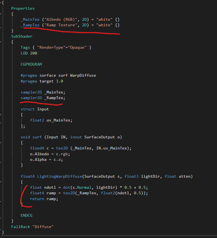Click the FallBack "Diffuse" line
This screenshot has height=238, width=217.
coord(32,227)
